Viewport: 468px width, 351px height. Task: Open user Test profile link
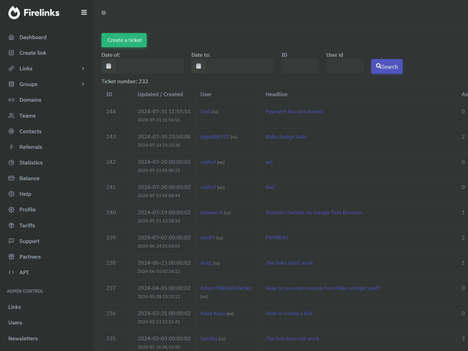point(205,111)
